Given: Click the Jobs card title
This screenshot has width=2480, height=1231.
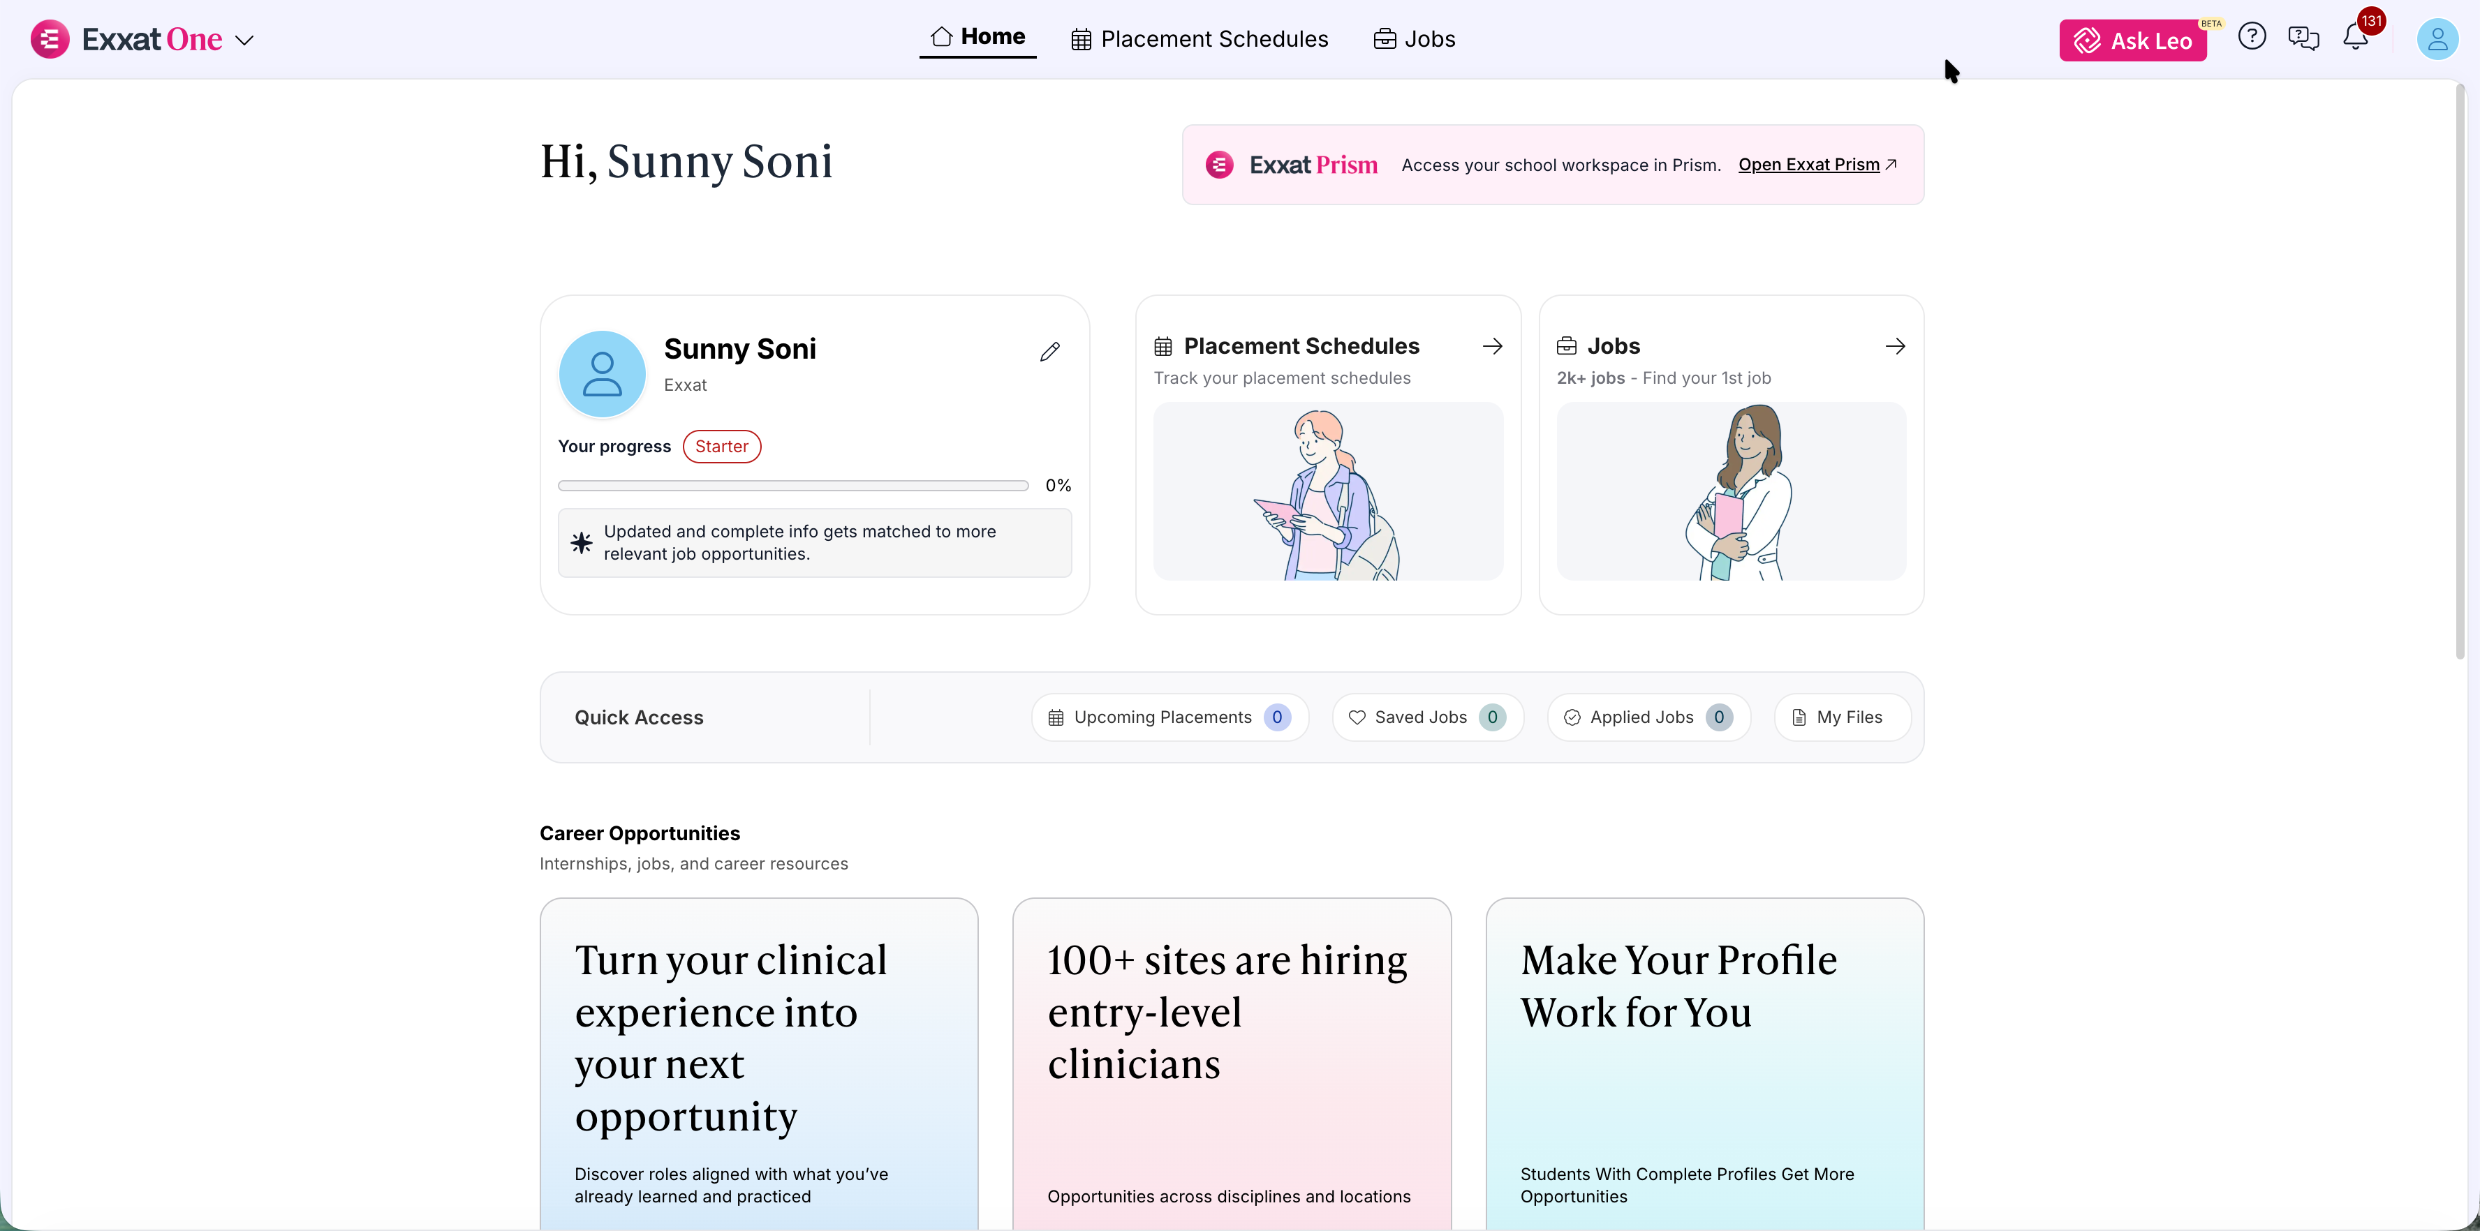Looking at the screenshot, I should pos(1614,347).
